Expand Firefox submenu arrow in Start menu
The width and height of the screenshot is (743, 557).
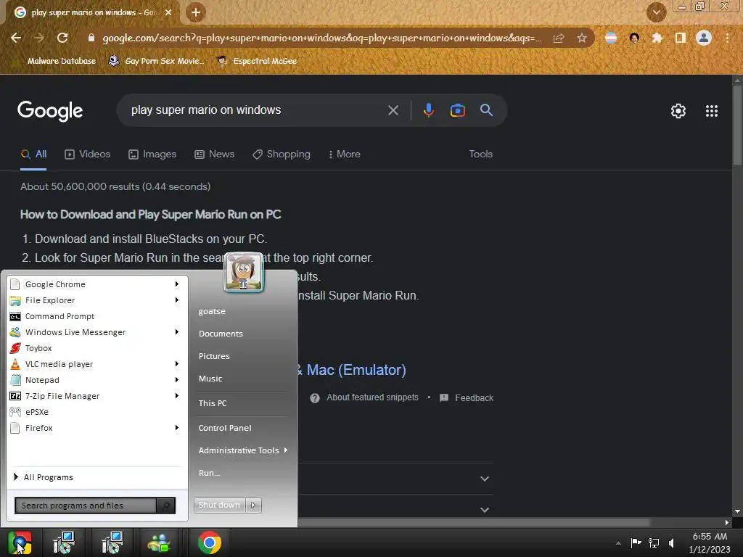tap(177, 428)
